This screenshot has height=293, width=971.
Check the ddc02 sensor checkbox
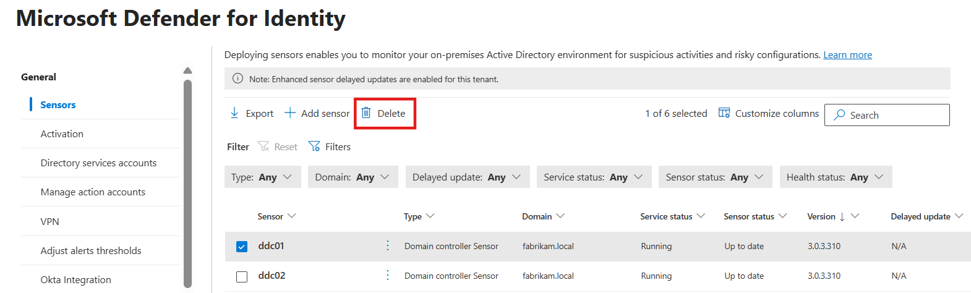[x=242, y=276]
